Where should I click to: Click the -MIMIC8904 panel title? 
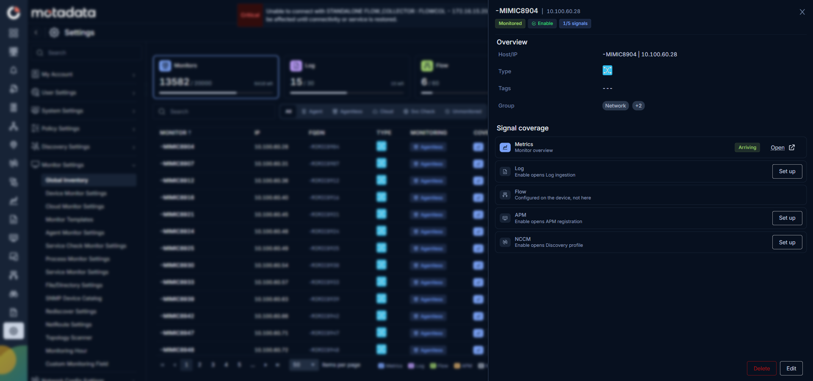coord(517,11)
